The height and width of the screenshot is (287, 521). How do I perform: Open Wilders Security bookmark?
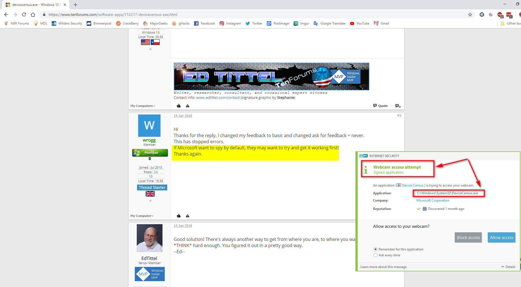tap(67, 23)
